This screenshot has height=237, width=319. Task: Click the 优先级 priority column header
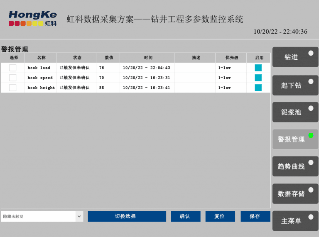[x=231, y=58]
